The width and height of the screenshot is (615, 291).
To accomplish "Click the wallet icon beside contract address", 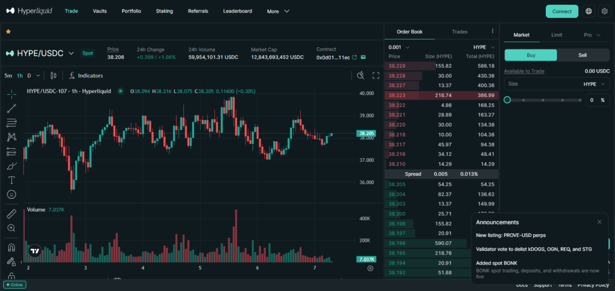I will point(363,57).
